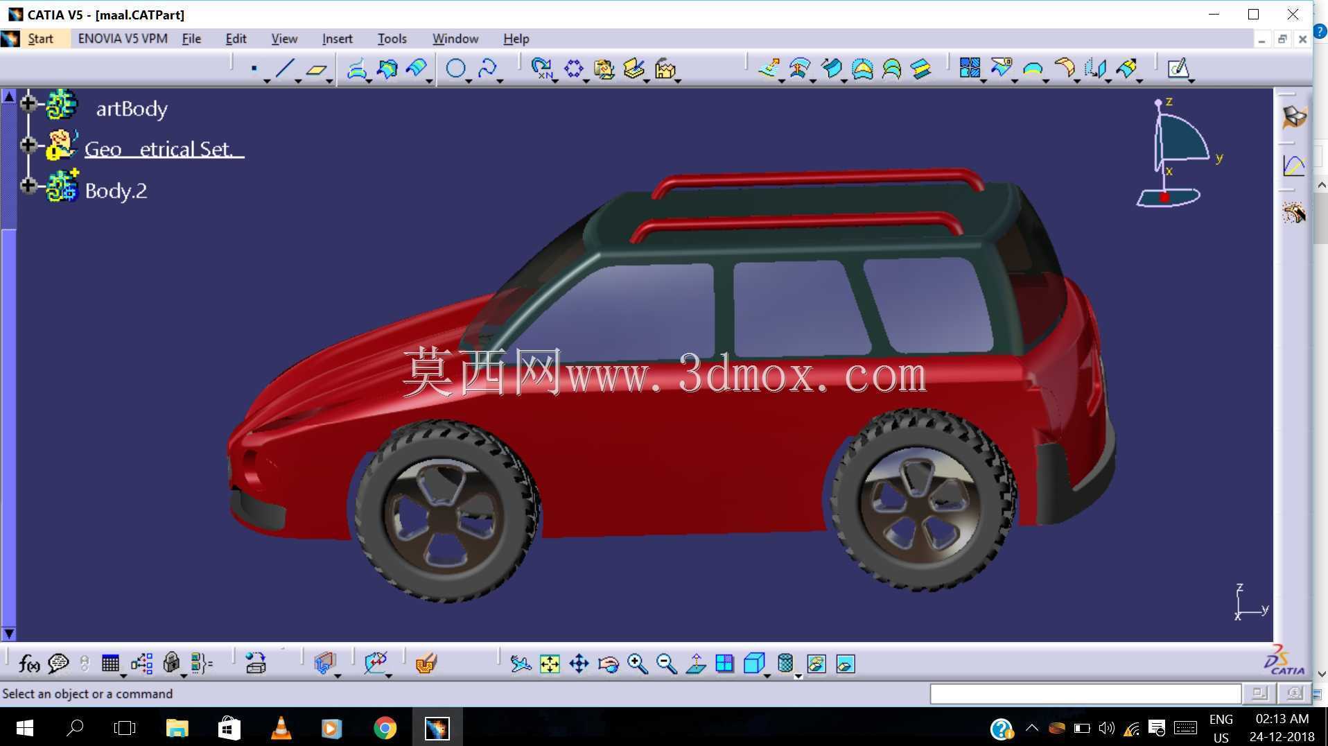
Task: Select the Pan view tool
Action: (579, 663)
